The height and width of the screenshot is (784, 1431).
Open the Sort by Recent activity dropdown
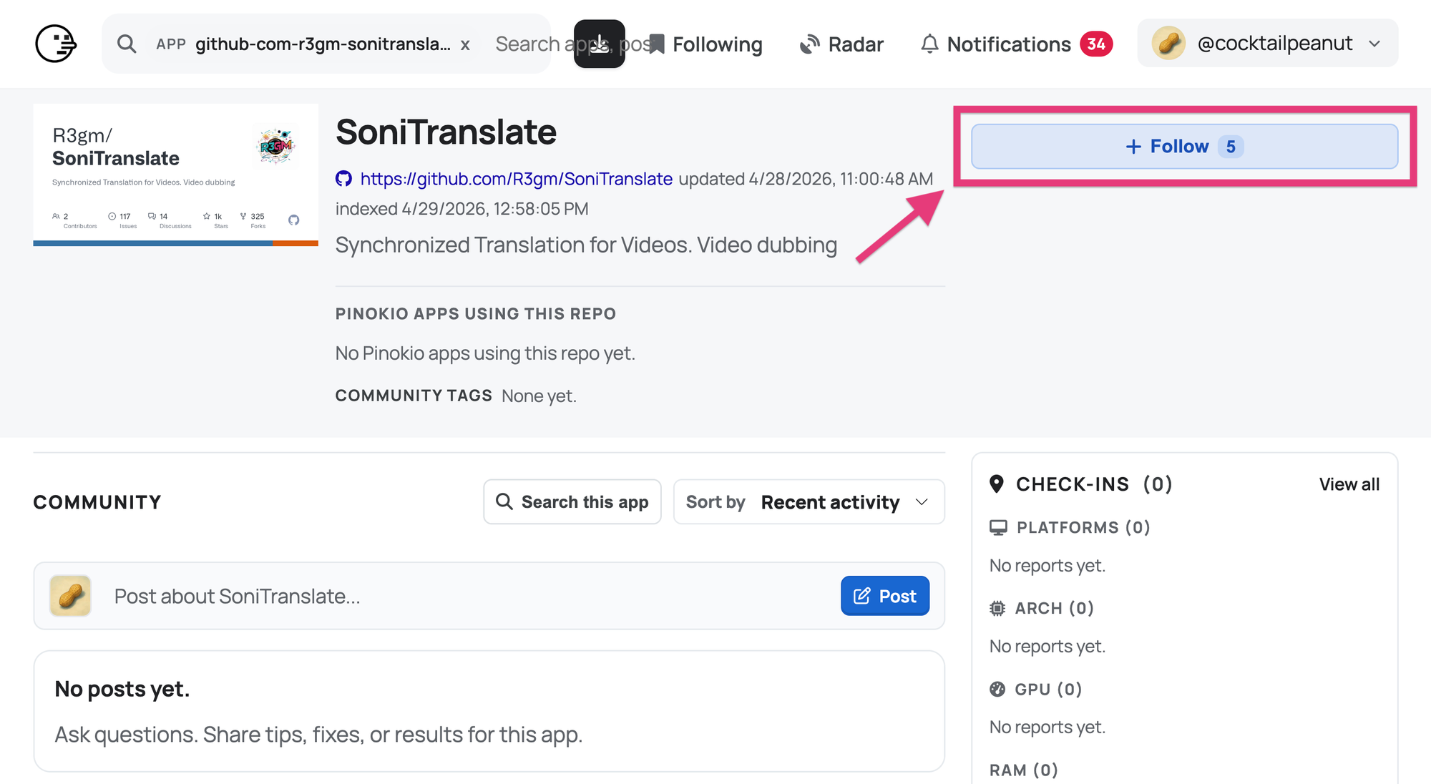click(x=809, y=501)
